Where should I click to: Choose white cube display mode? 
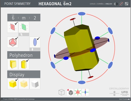pyautogui.click(x=35, y=84)
